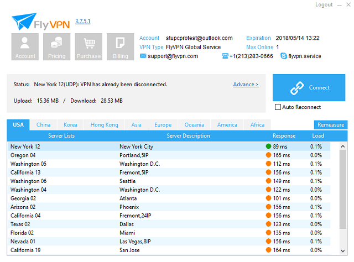Select the Arizona 02 server row

click(x=169, y=207)
